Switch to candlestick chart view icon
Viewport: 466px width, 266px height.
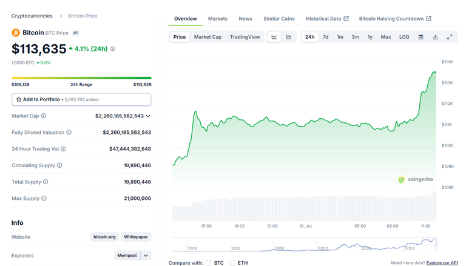(289, 37)
